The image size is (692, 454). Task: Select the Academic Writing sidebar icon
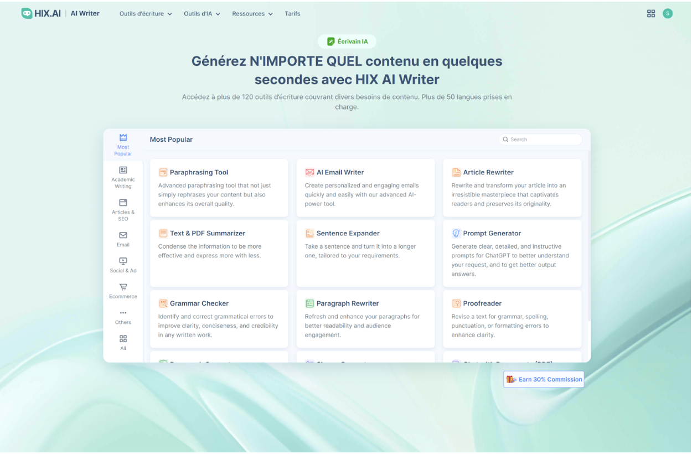coord(123,170)
